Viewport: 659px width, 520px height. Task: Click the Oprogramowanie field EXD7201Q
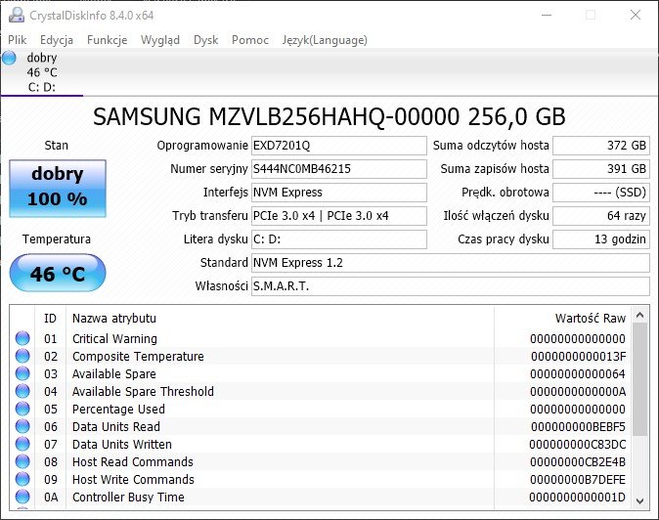pos(339,146)
